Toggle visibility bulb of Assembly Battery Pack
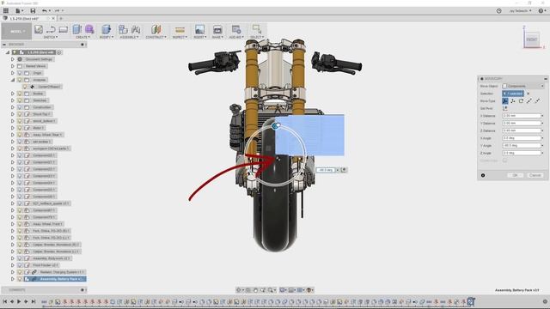The height and width of the screenshot is (309, 550). [x=20, y=279]
